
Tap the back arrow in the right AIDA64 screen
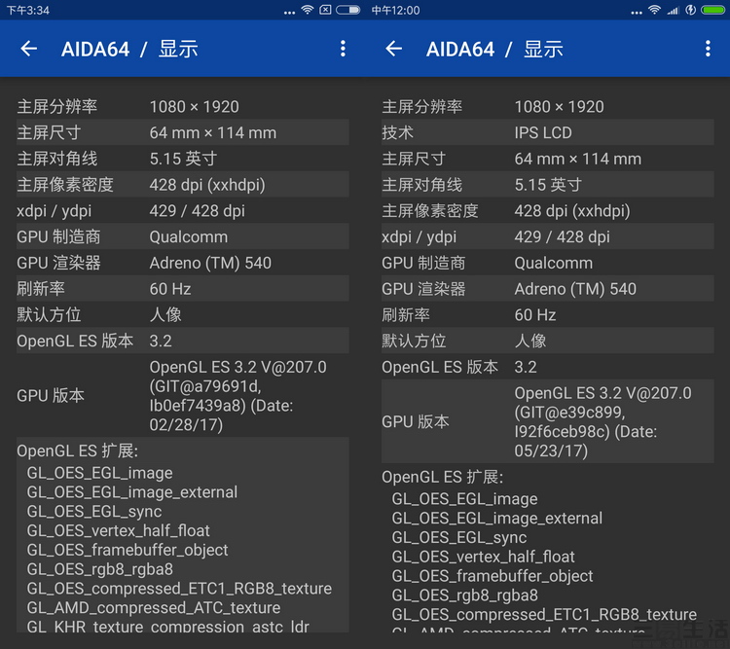pyautogui.click(x=394, y=49)
